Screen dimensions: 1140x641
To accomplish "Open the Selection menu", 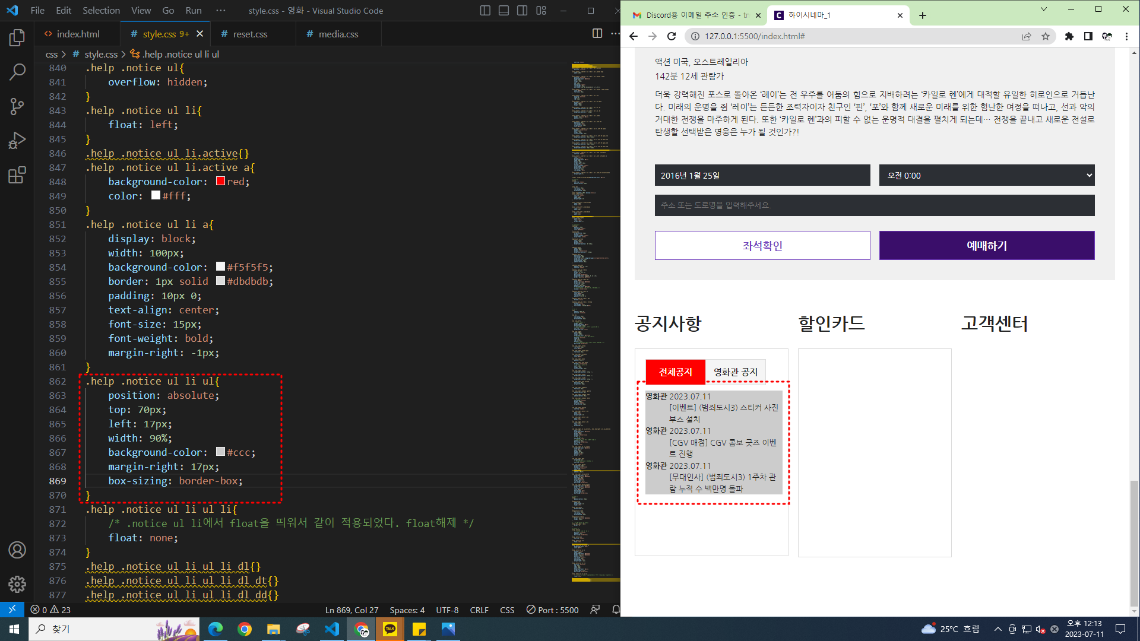I will click(x=101, y=11).
